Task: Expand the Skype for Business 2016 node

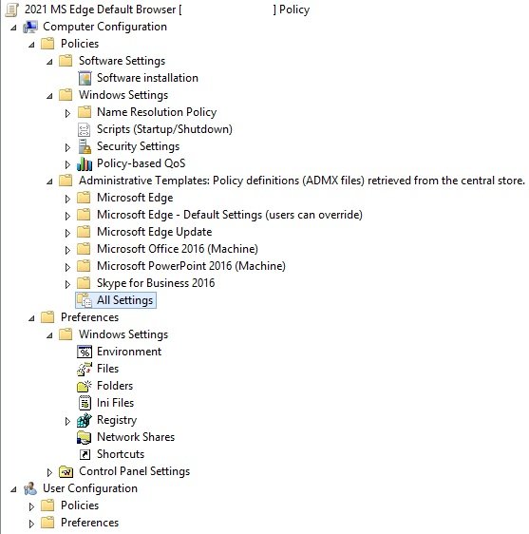Action: 67,284
